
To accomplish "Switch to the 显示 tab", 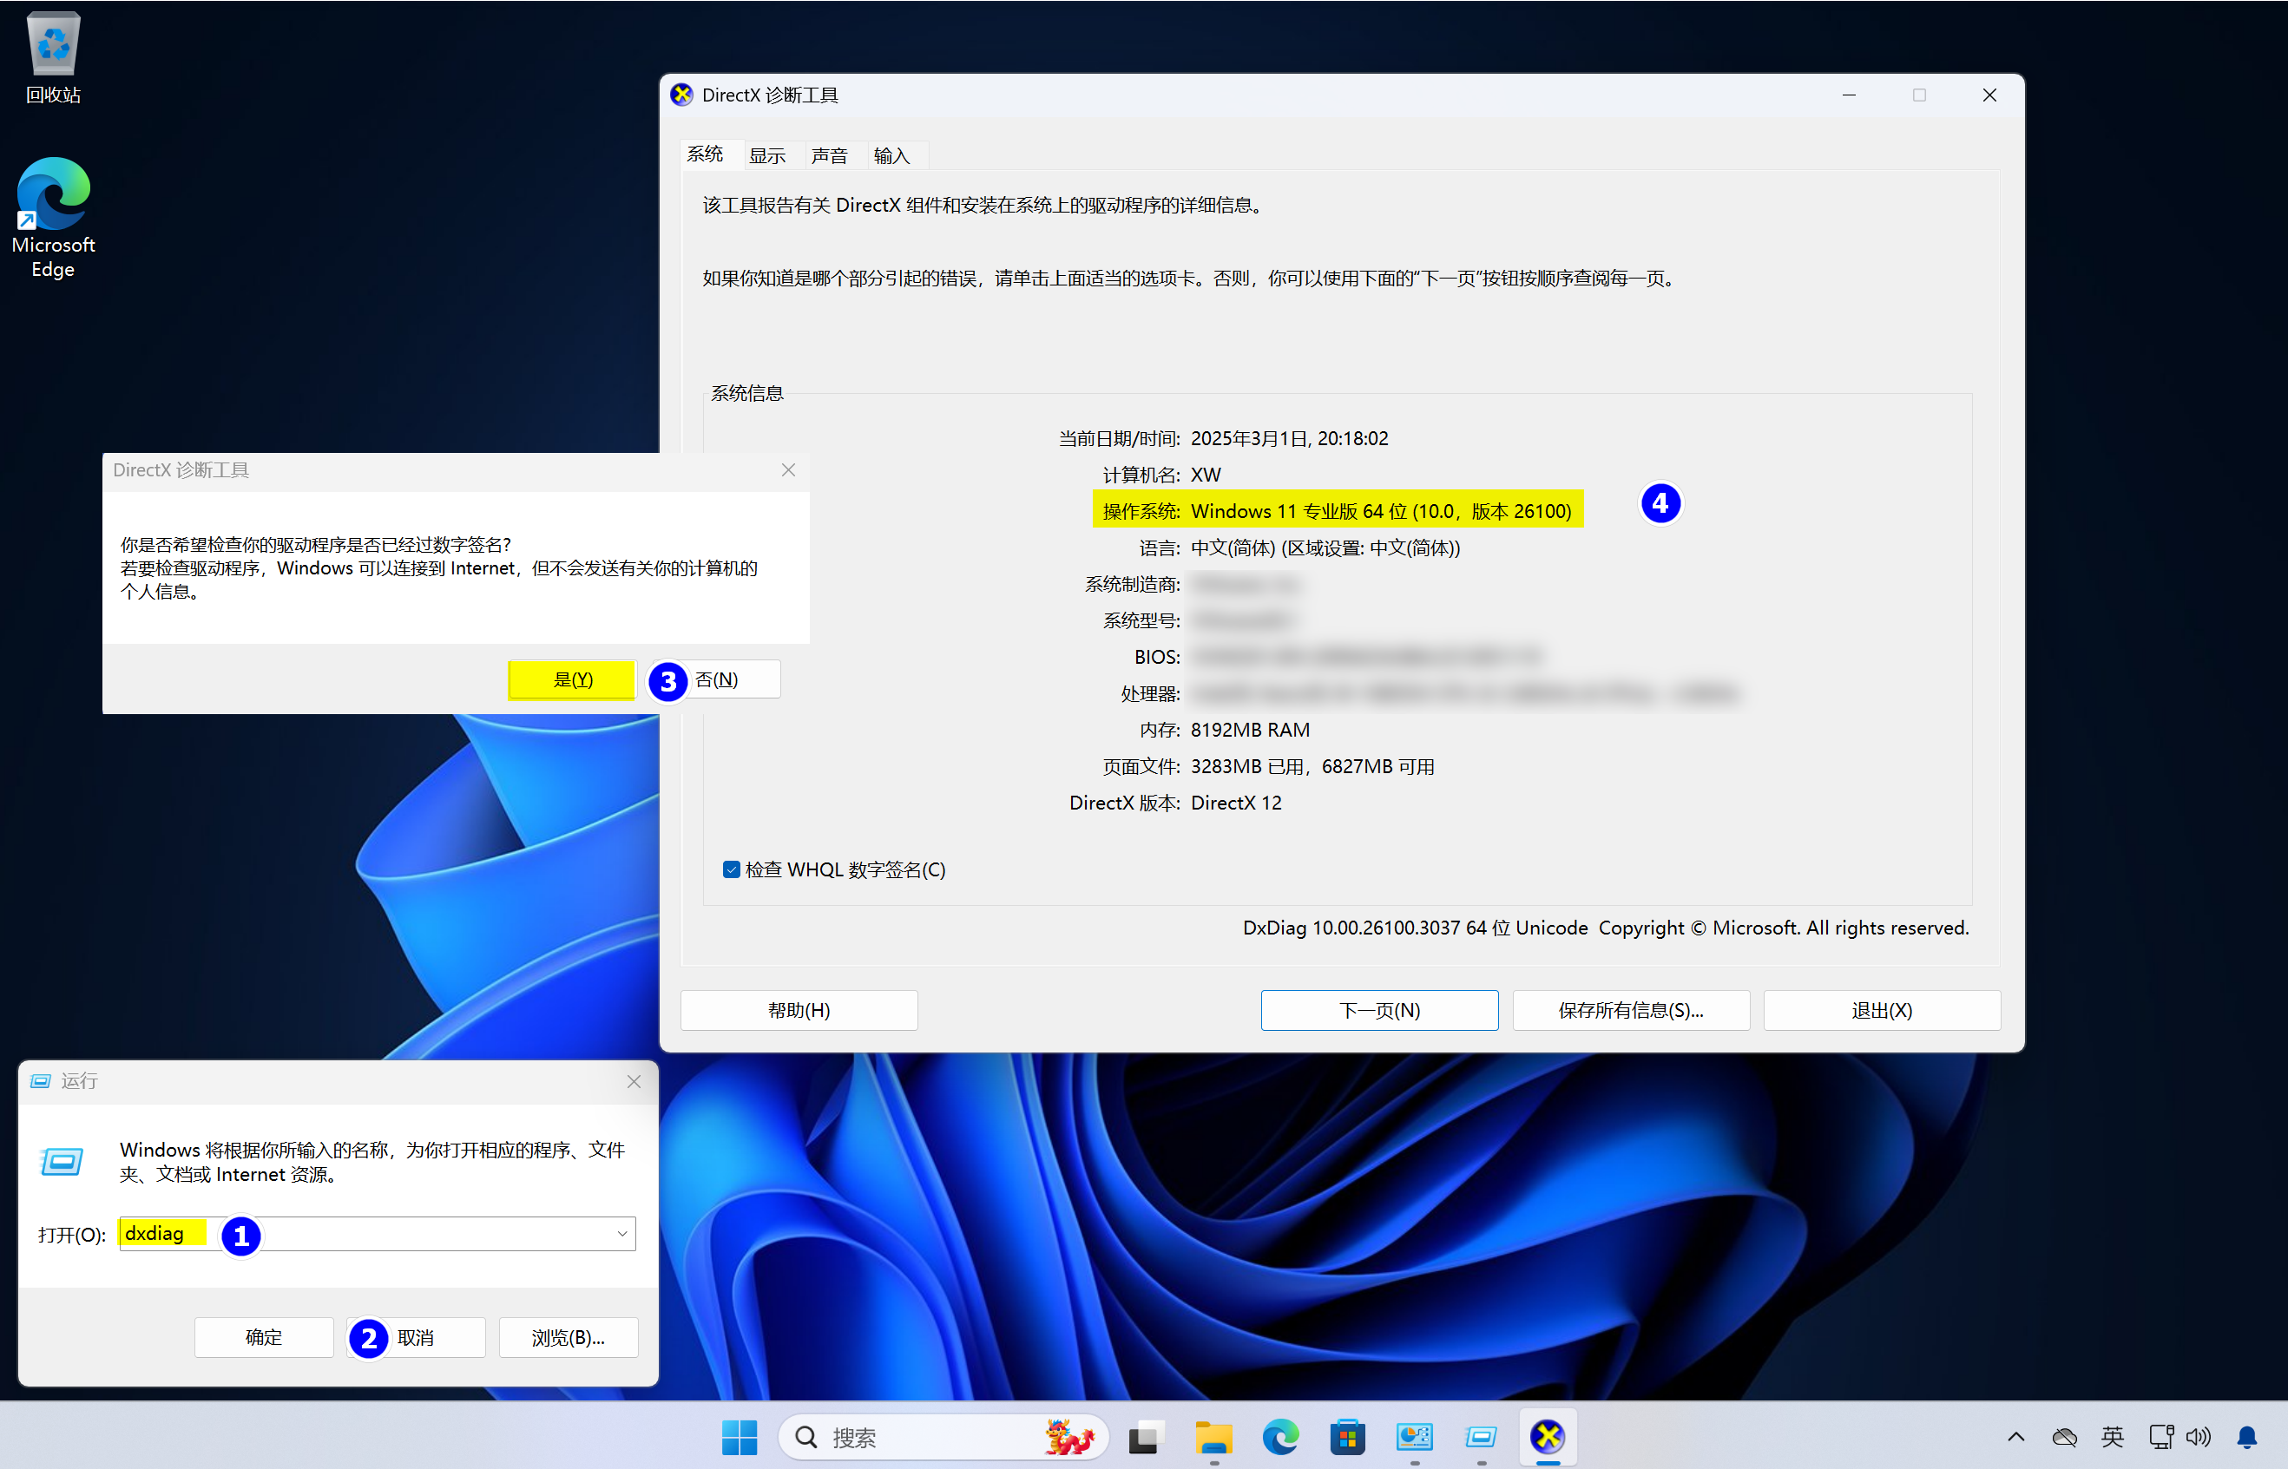I will [x=767, y=155].
